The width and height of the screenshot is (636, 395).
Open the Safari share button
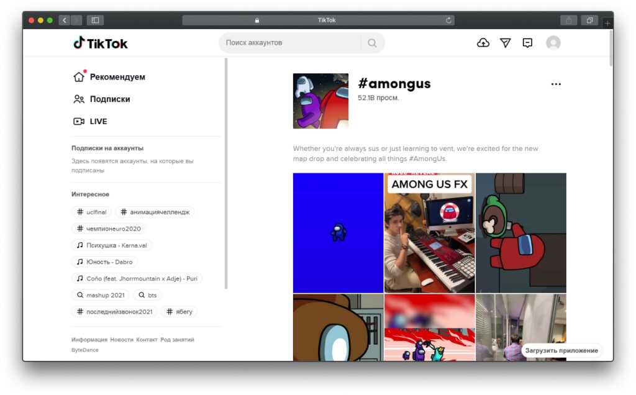(x=568, y=20)
